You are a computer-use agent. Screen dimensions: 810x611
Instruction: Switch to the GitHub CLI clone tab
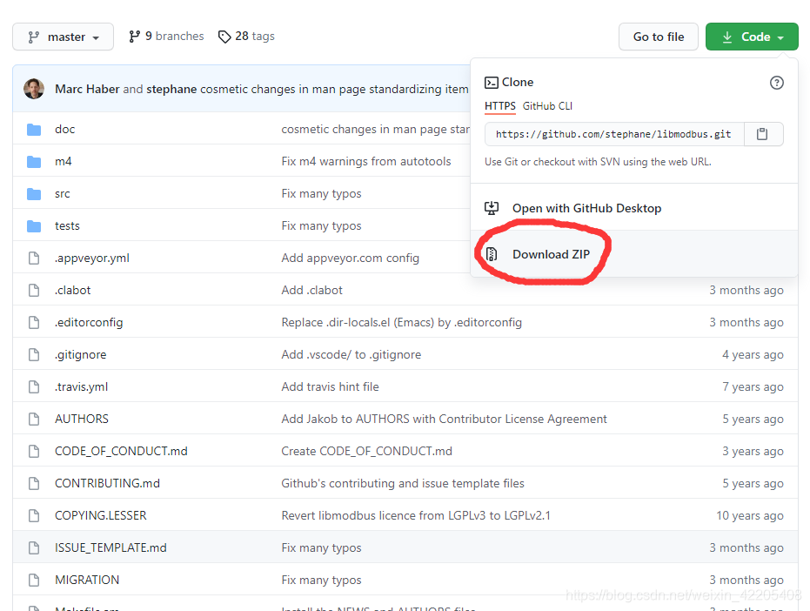[547, 106]
